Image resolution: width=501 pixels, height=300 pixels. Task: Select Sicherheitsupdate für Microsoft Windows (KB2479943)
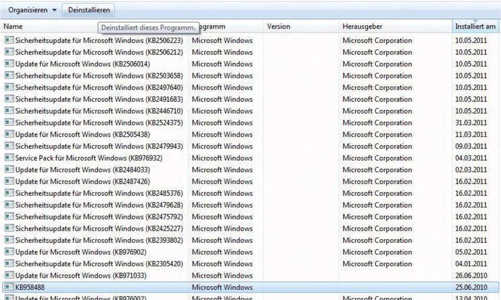click(x=99, y=146)
